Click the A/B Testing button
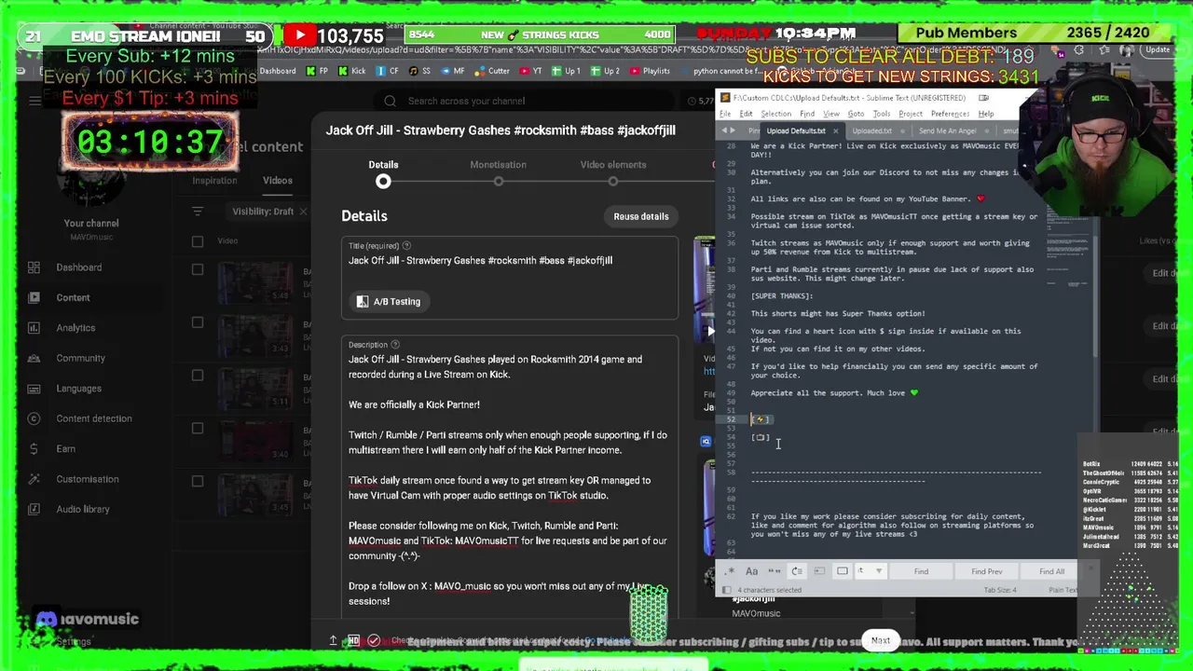 [388, 301]
